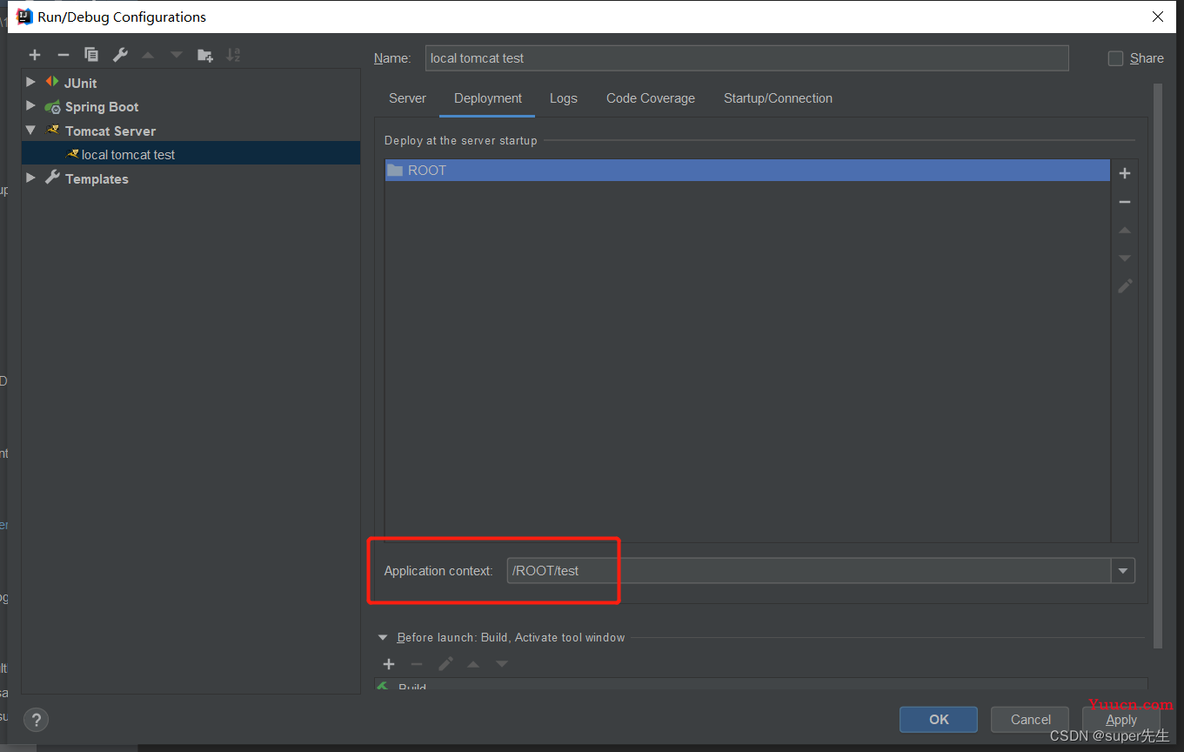Add new configuration with plus icon
This screenshot has width=1184, height=752.
click(35, 55)
